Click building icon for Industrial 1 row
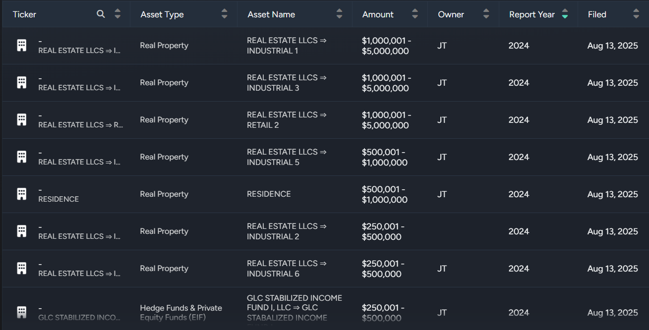This screenshot has width=649, height=330. (x=22, y=45)
